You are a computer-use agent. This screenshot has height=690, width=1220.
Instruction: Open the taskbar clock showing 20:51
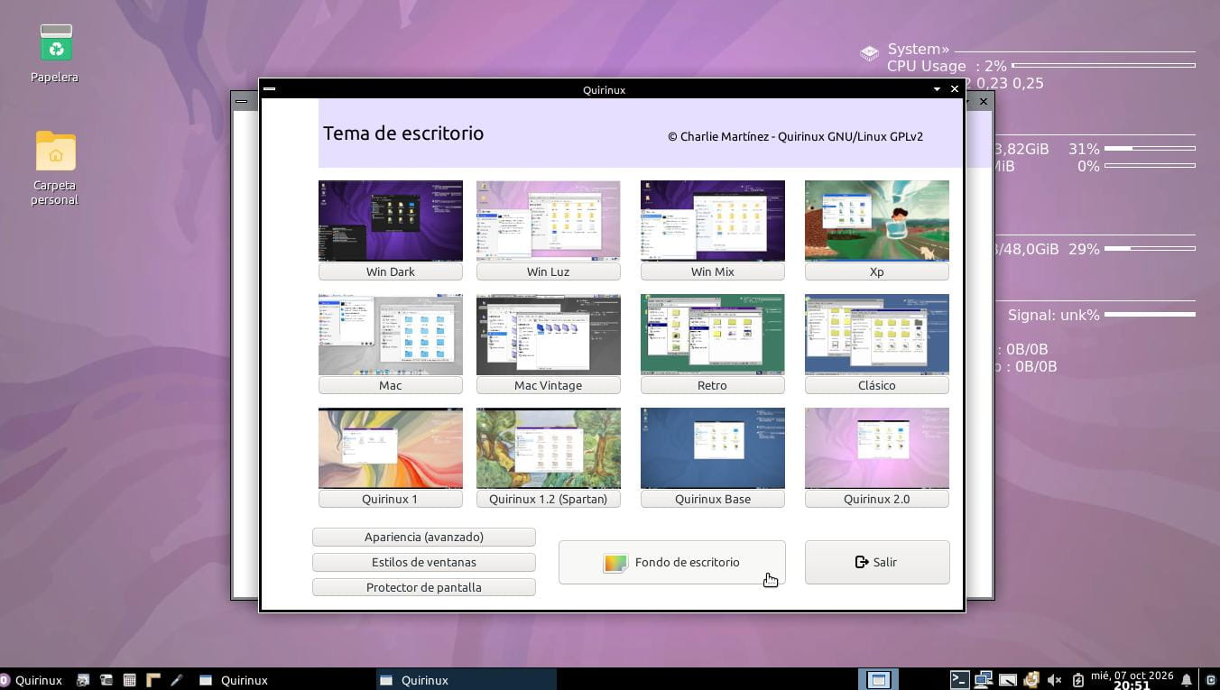[x=1132, y=680]
